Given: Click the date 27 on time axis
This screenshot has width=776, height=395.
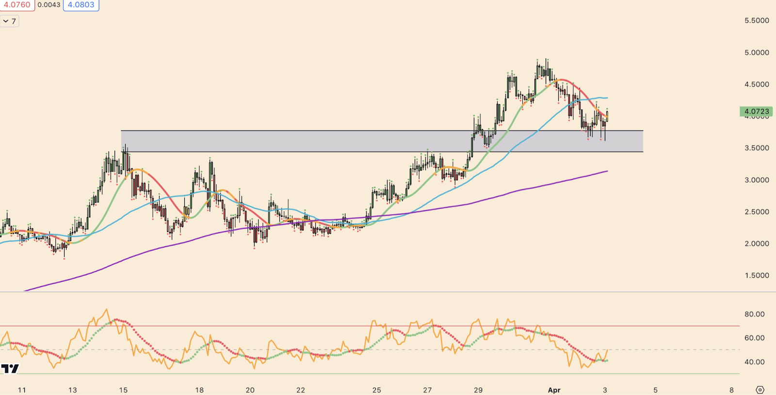Looking at the screenshot, I should click(x=427, y=390).
